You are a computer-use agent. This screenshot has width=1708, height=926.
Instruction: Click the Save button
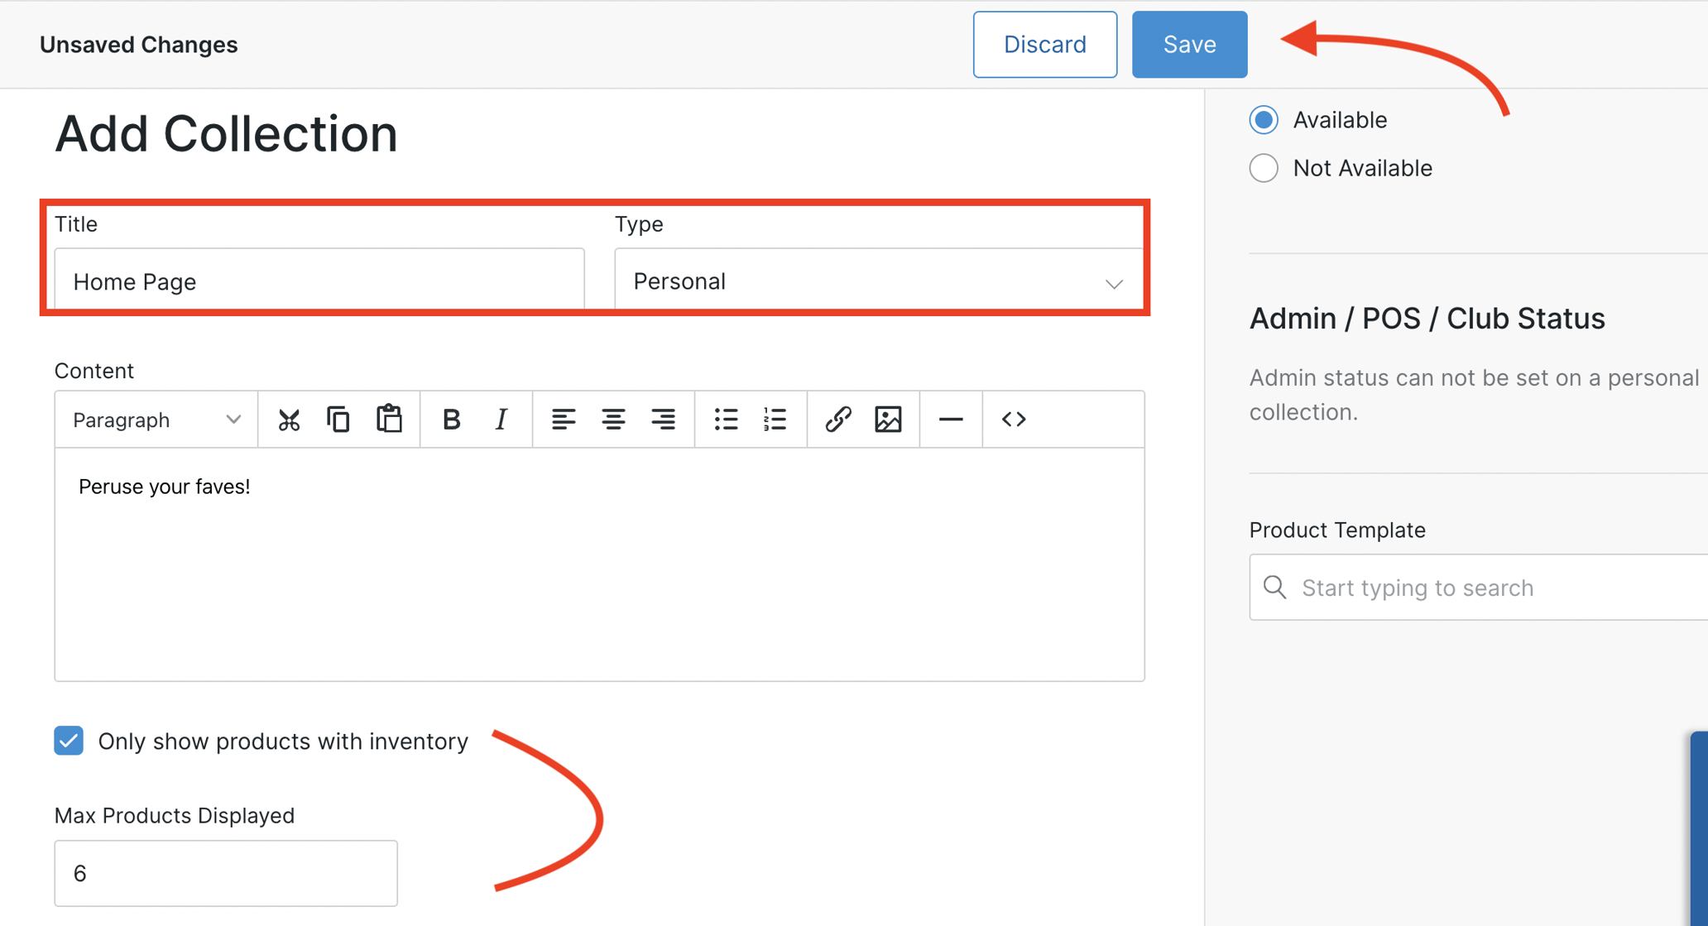pos(1189,44)
